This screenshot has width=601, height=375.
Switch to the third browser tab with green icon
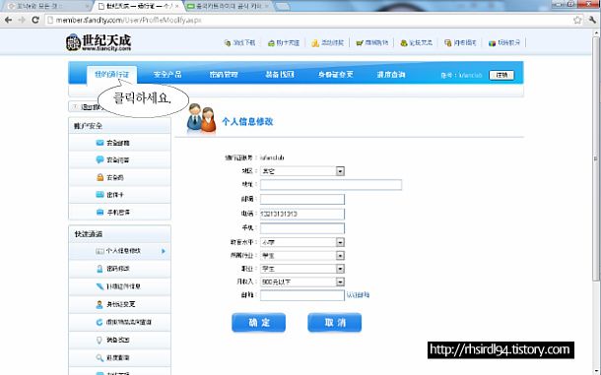click(x=228, y=6)
